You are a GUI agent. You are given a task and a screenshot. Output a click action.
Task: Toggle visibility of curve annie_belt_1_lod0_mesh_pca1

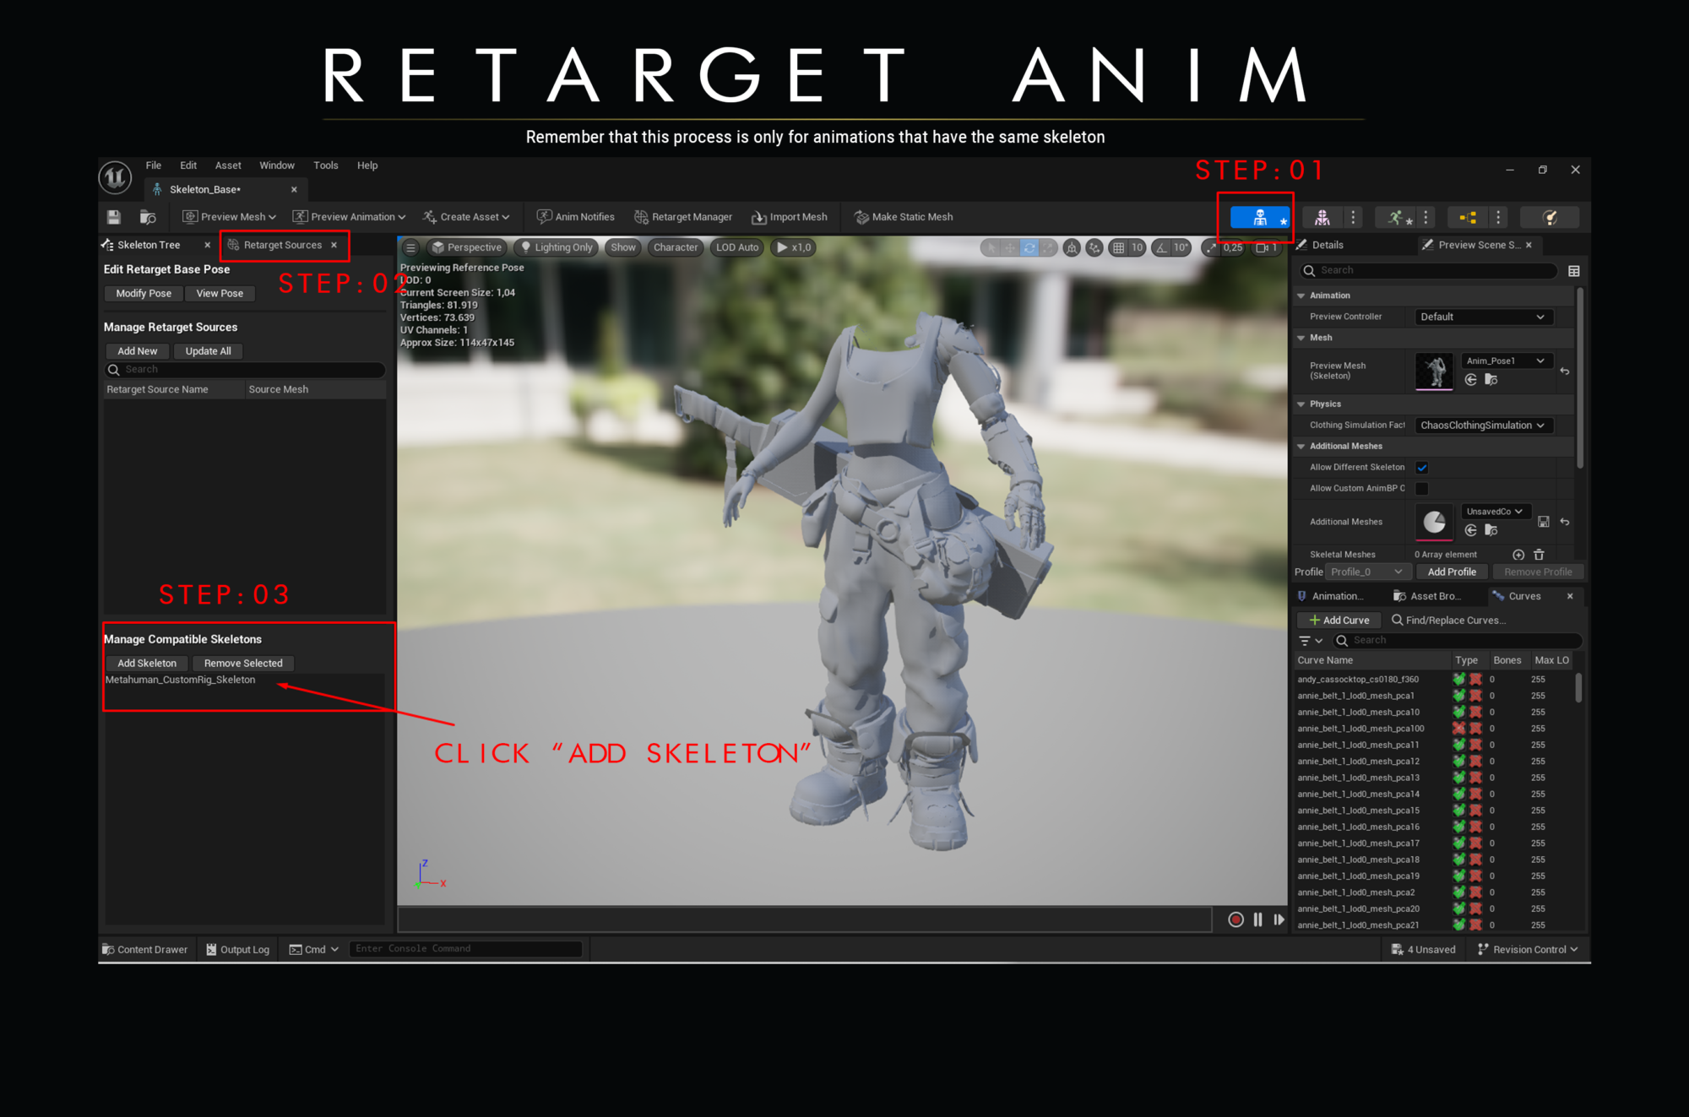(1459, 695)
